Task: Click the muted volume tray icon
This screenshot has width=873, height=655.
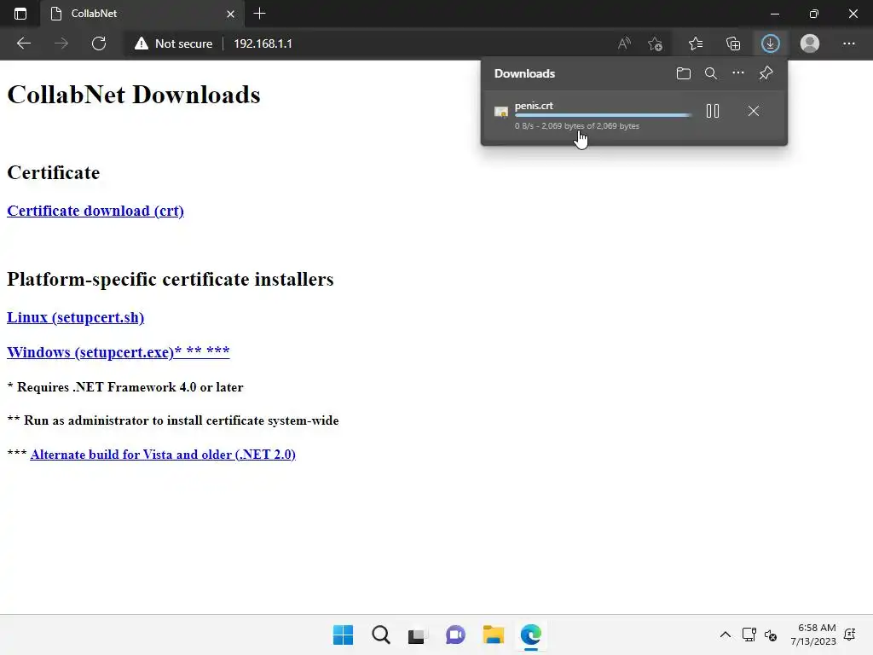Action: coord(771,635)
